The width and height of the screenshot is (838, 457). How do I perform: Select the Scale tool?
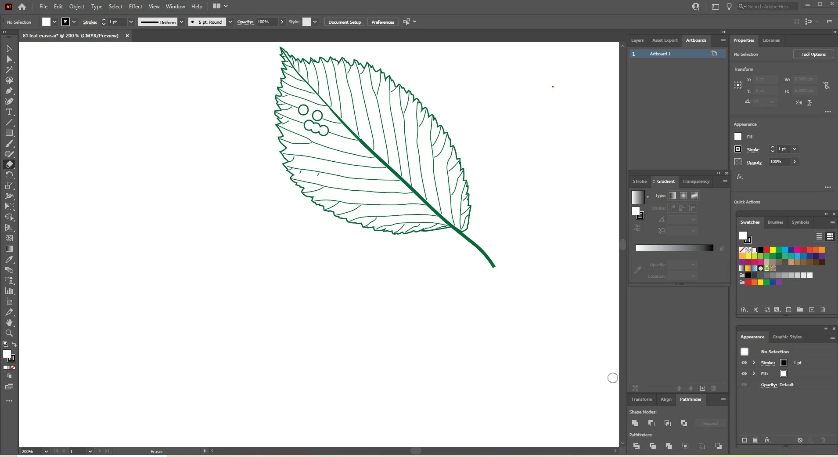(9, 185)
